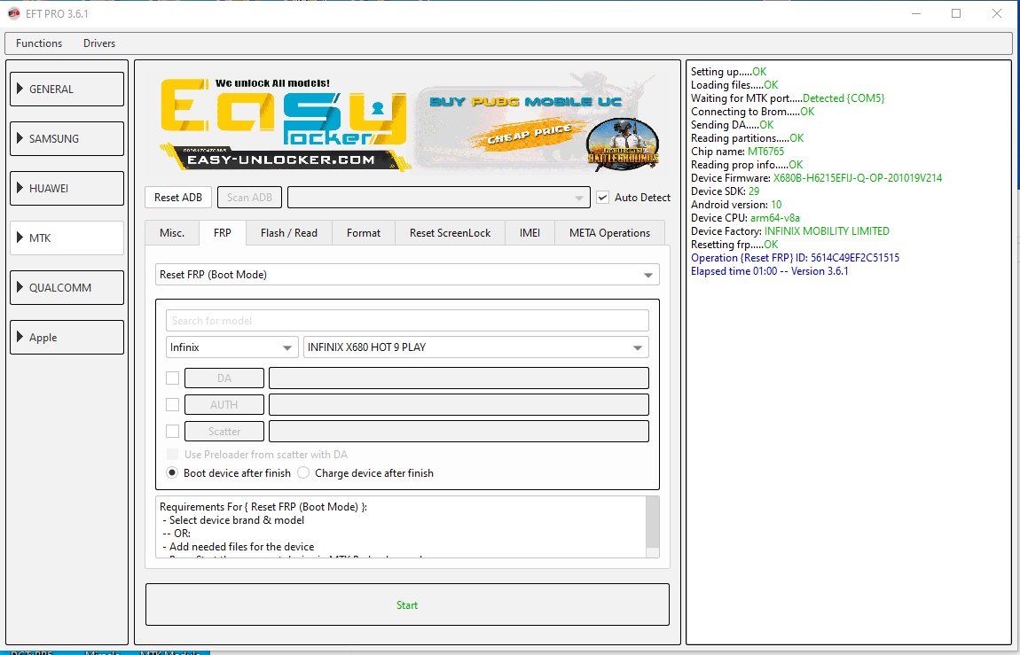Click the Elapsed time log line

coord(770,271)
